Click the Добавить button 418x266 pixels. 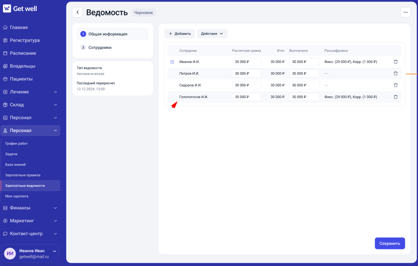tap(180, 34)
